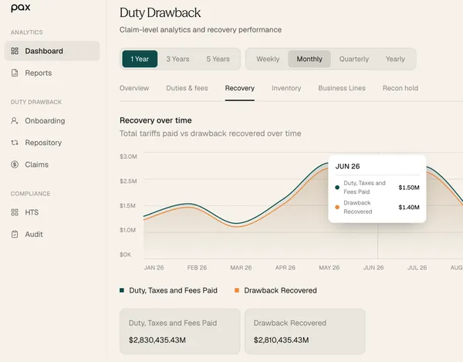The height and width of the screenshot is (362, 463).
Task: Open the Reports document icon
Action: click(15, 73)
